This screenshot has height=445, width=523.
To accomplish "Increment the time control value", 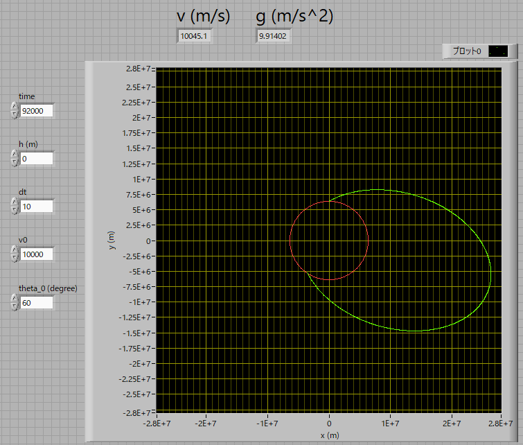I will [14, 106].
